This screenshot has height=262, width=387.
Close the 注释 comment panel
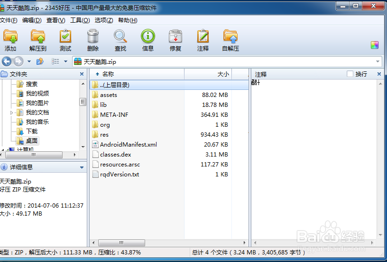tap(379, 74)
